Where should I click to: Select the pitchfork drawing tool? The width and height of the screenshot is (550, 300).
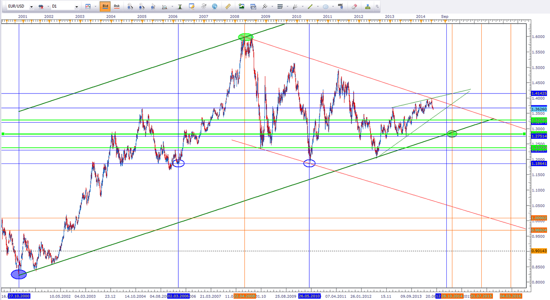[x=265, y=7]
